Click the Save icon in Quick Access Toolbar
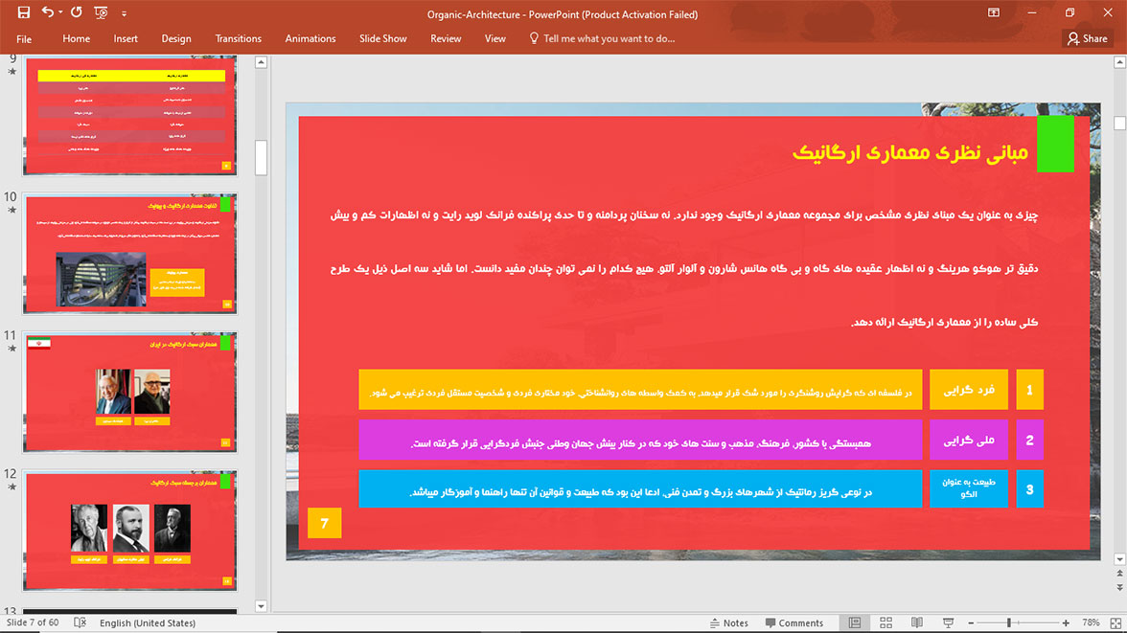 point(23,12)
